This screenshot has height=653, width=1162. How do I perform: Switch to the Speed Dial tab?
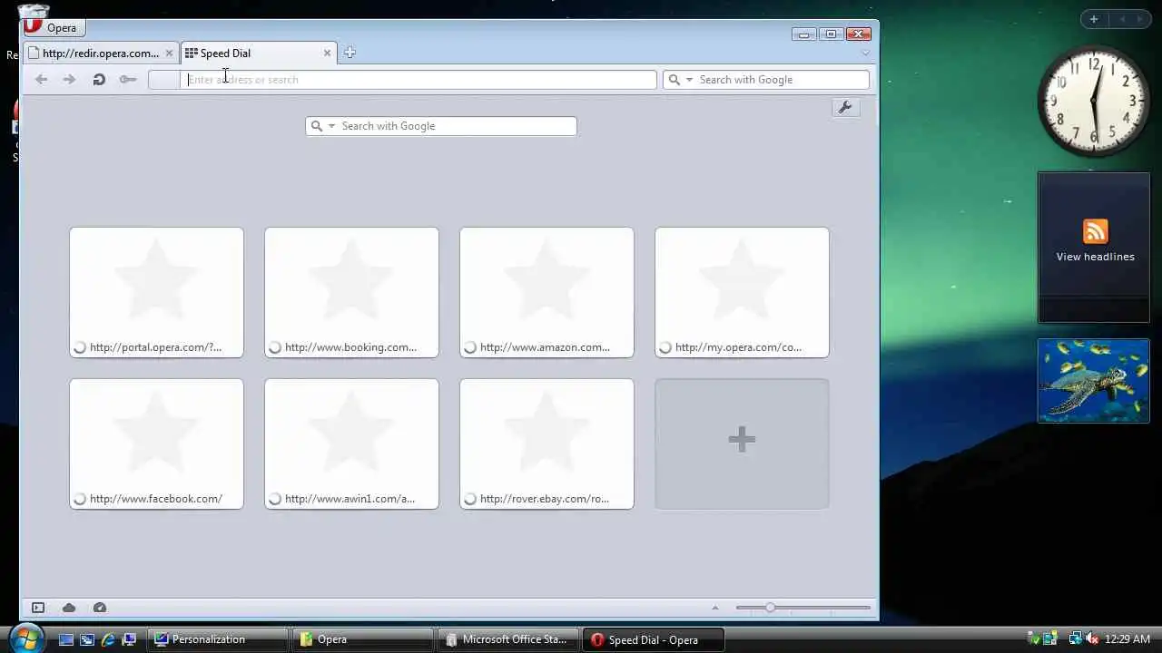[259, 53]
